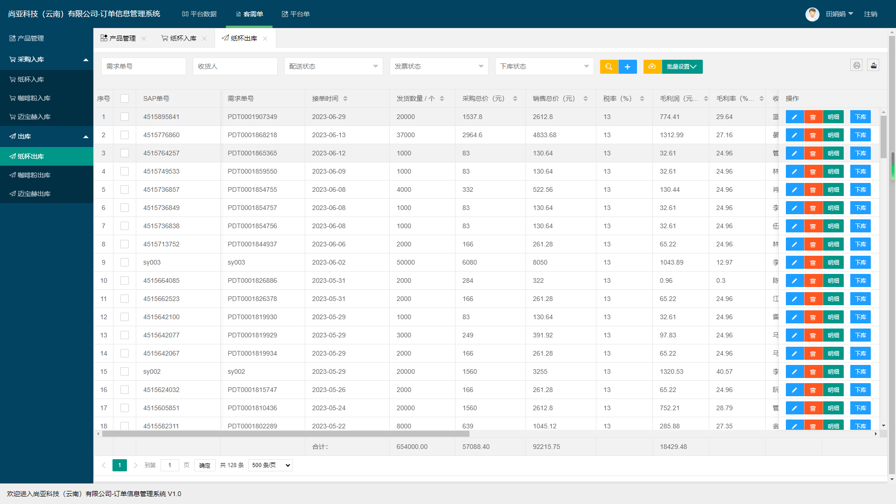Viewport: 896px width, 504px height.
Task: Click 明细 for row 4515895841
Action: 833,117
